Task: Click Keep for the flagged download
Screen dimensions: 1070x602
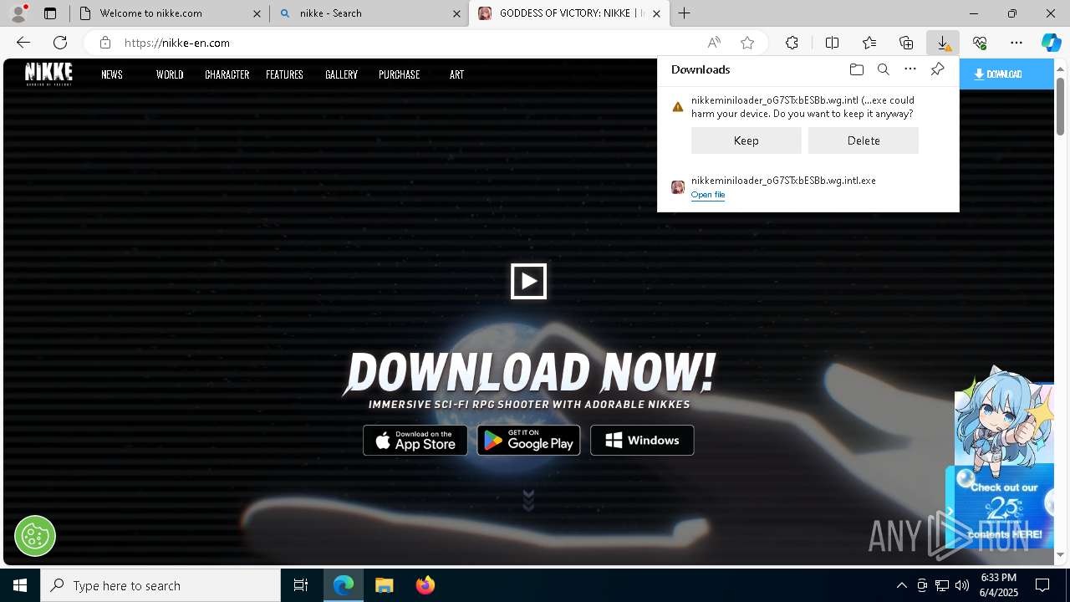Action: [746, 140]
